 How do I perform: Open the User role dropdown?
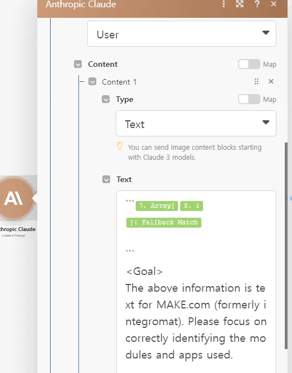(182, 34)
